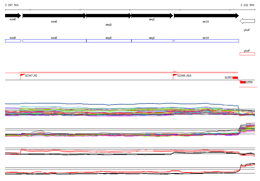Image resolution: width=260 pixels, height=181 pixels.
Task: Select the D1558 red terminator block
Action: pyautogui.click(x=243, y=82)
